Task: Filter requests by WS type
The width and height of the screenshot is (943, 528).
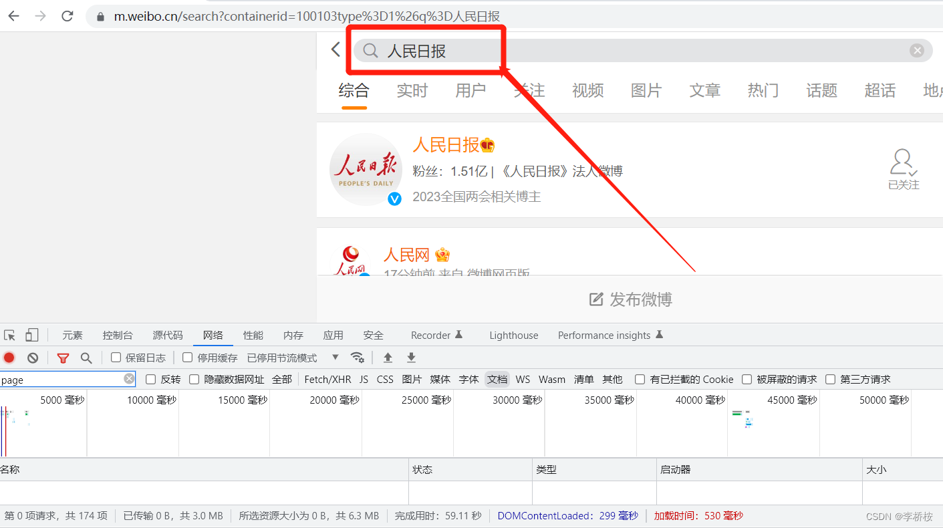Action: coord(523,379)
